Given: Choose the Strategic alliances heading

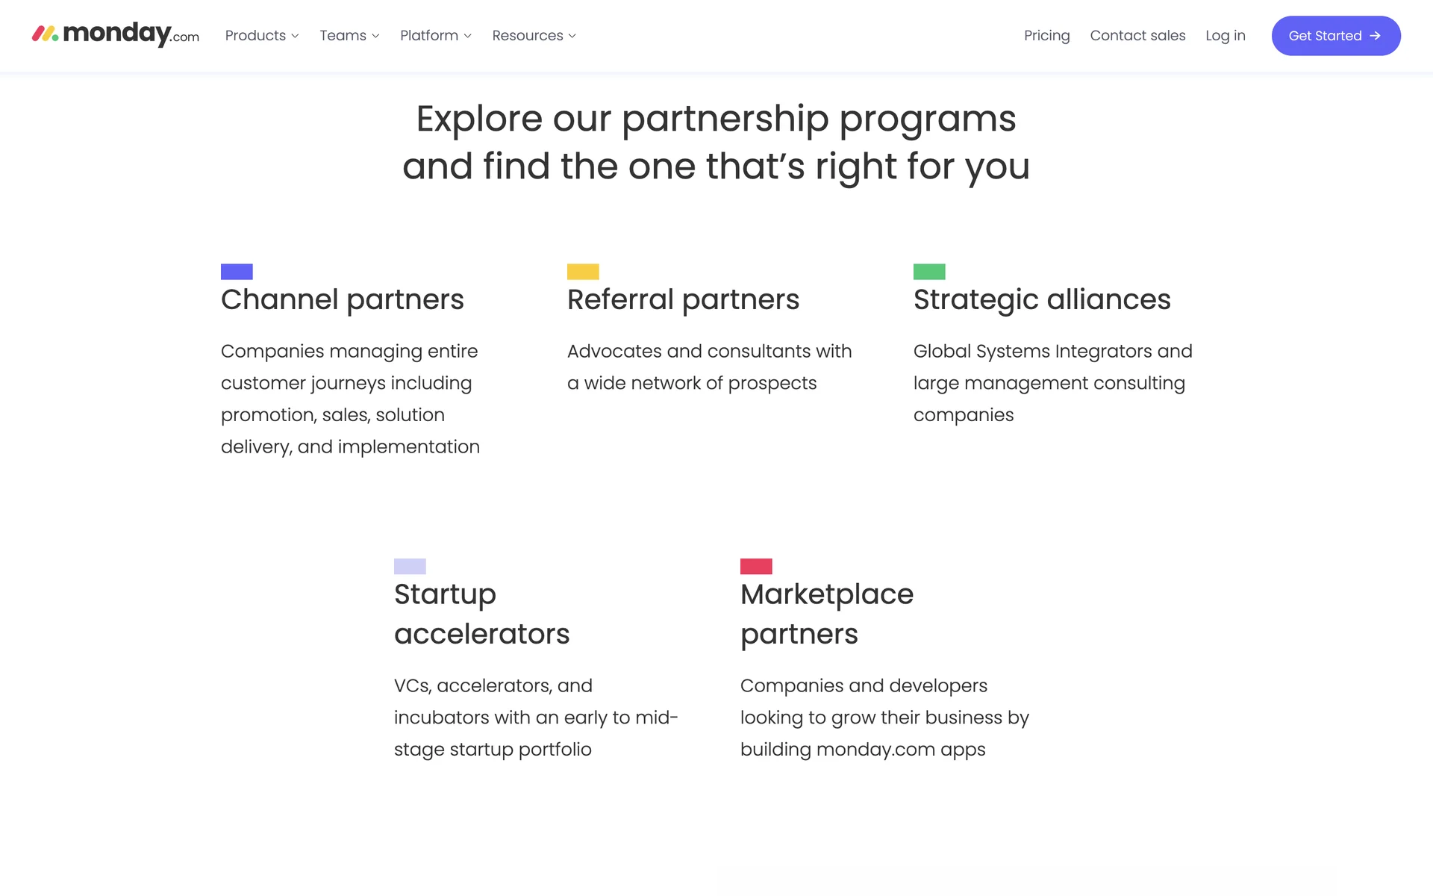Looking at the screenshot, I should (1042, 299).
